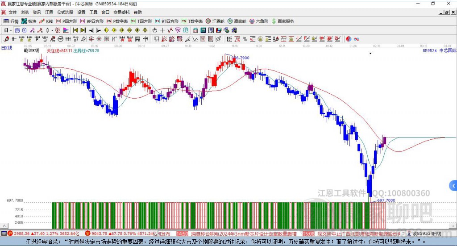Expand the 日 period dropdown arrow

click(x=11, y=30)
